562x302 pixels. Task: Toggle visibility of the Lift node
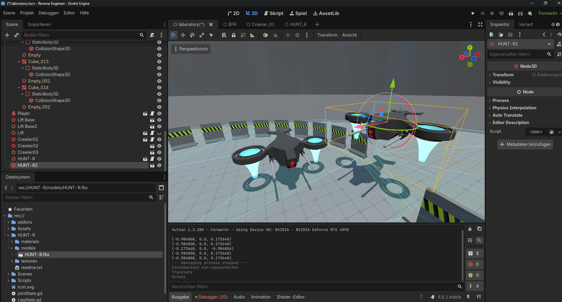159,133
